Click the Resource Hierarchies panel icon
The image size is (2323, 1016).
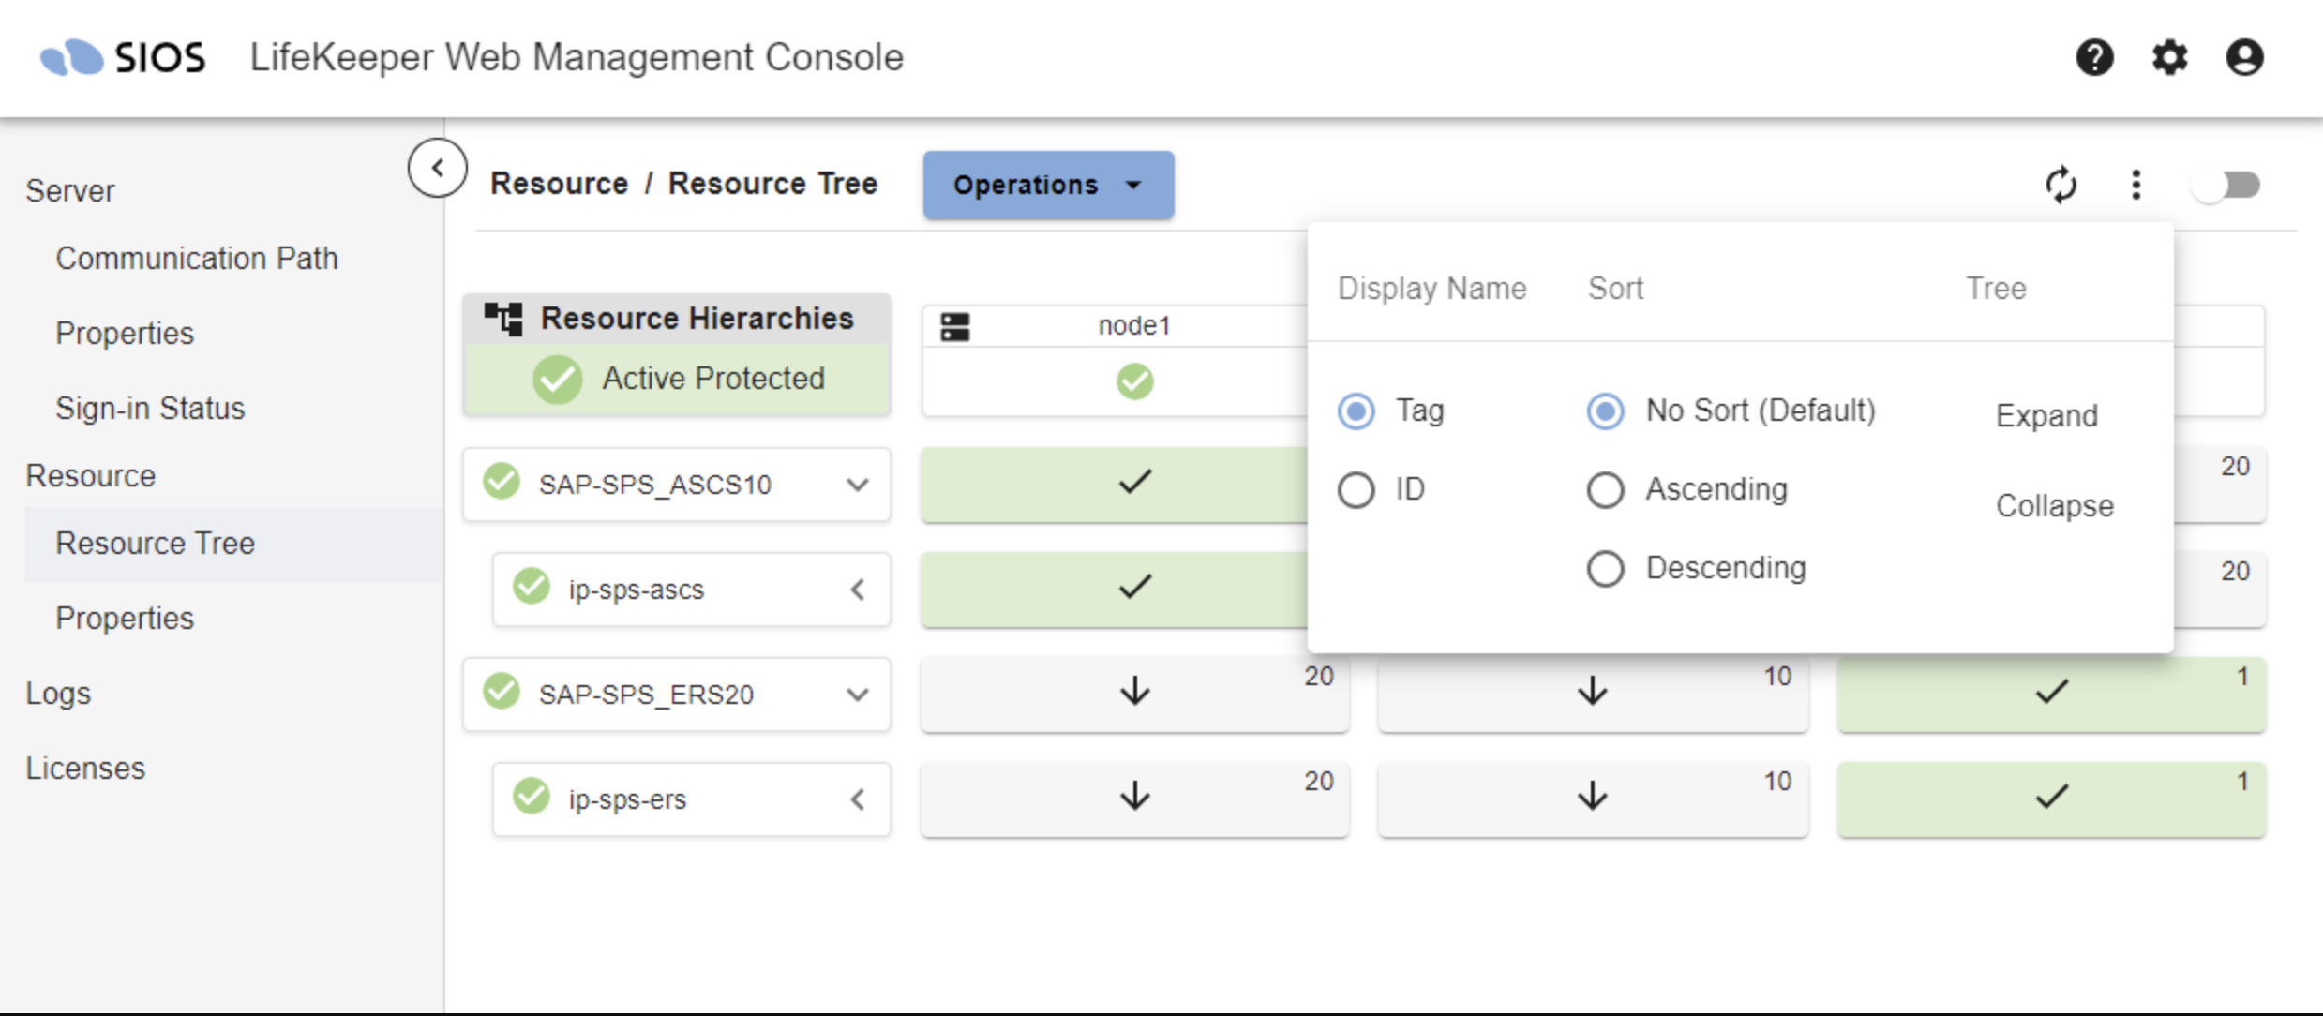(503, 319)
